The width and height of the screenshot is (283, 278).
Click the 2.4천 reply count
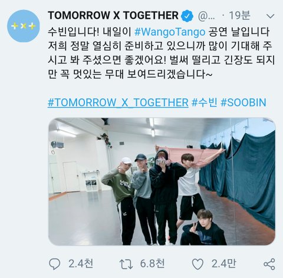81,264
